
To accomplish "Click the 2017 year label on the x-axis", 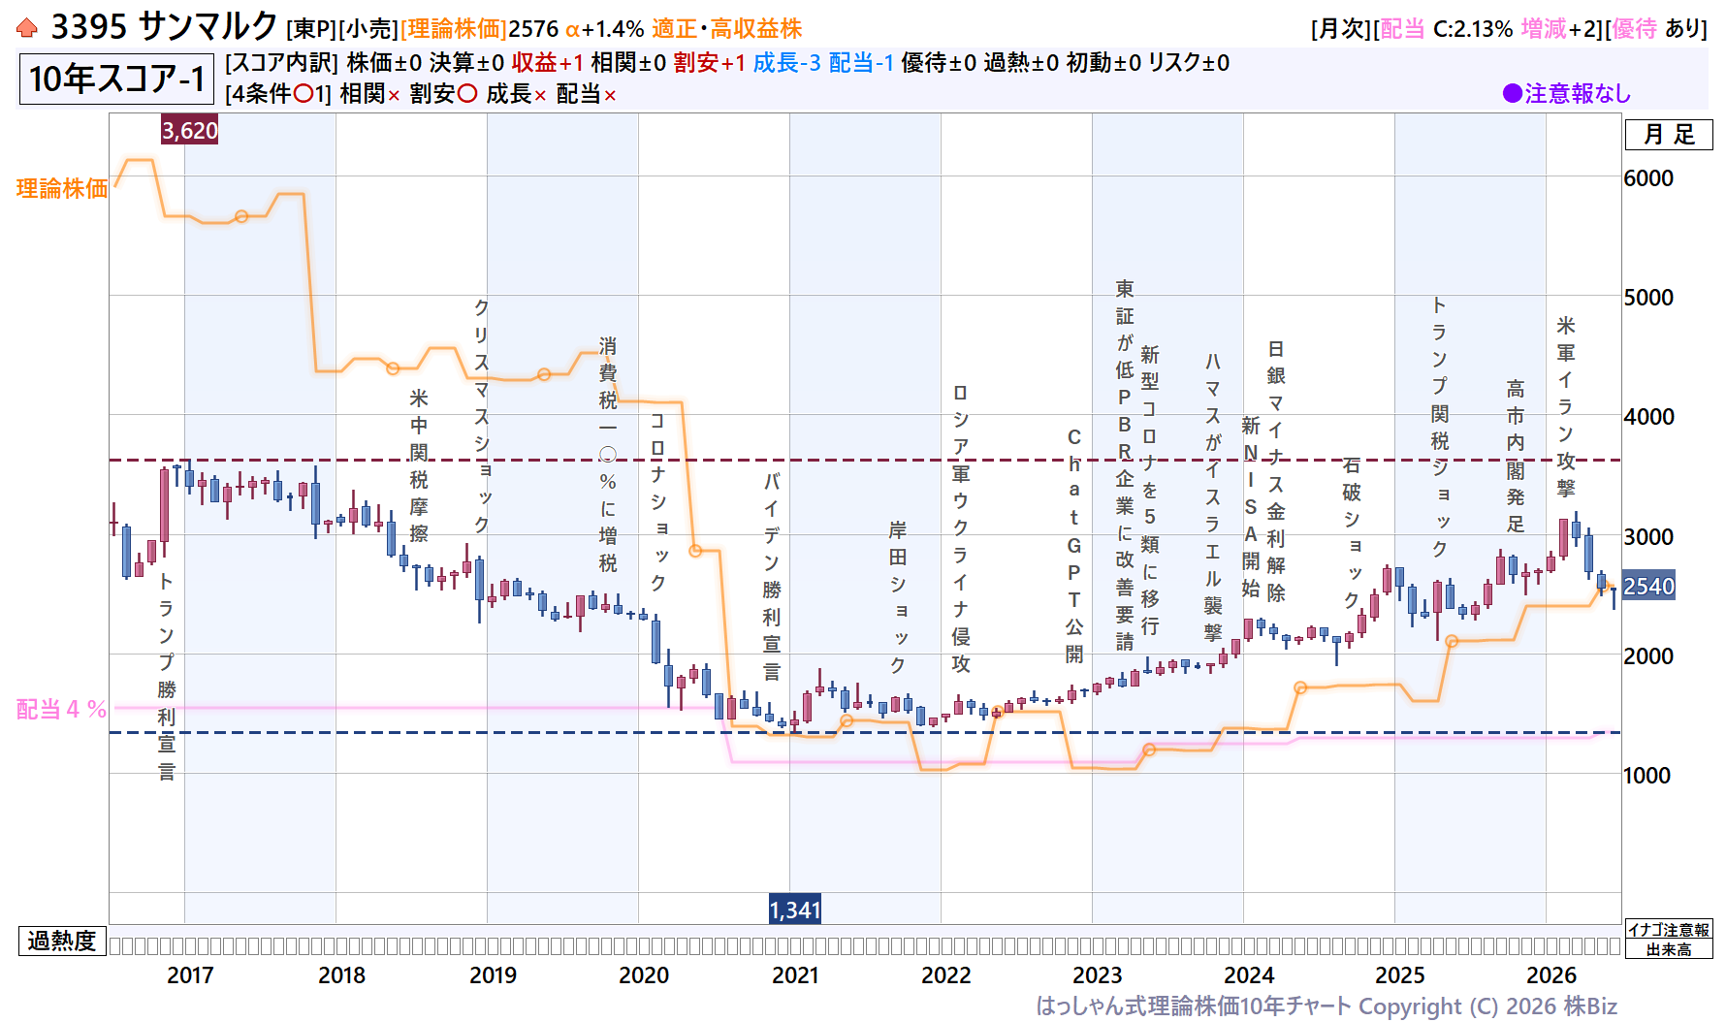I will pos(190,975).
